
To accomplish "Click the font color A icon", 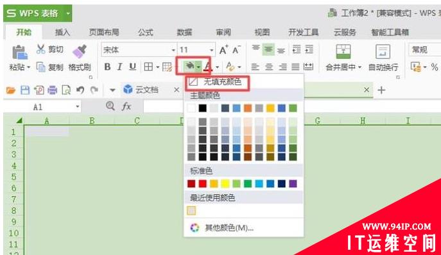I will point(208,67).
